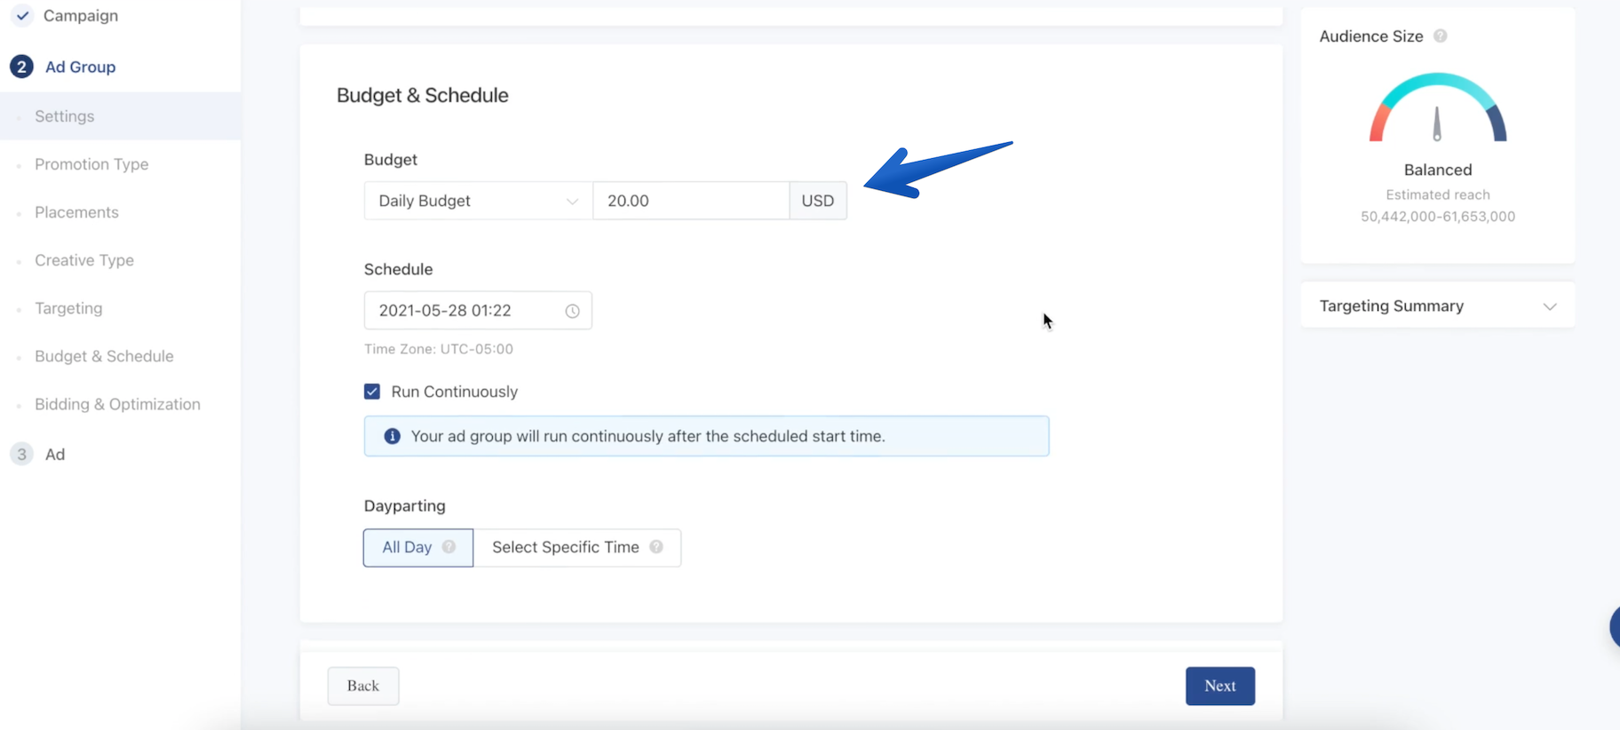Uncheck the Run Continuously checkbox

372,392
